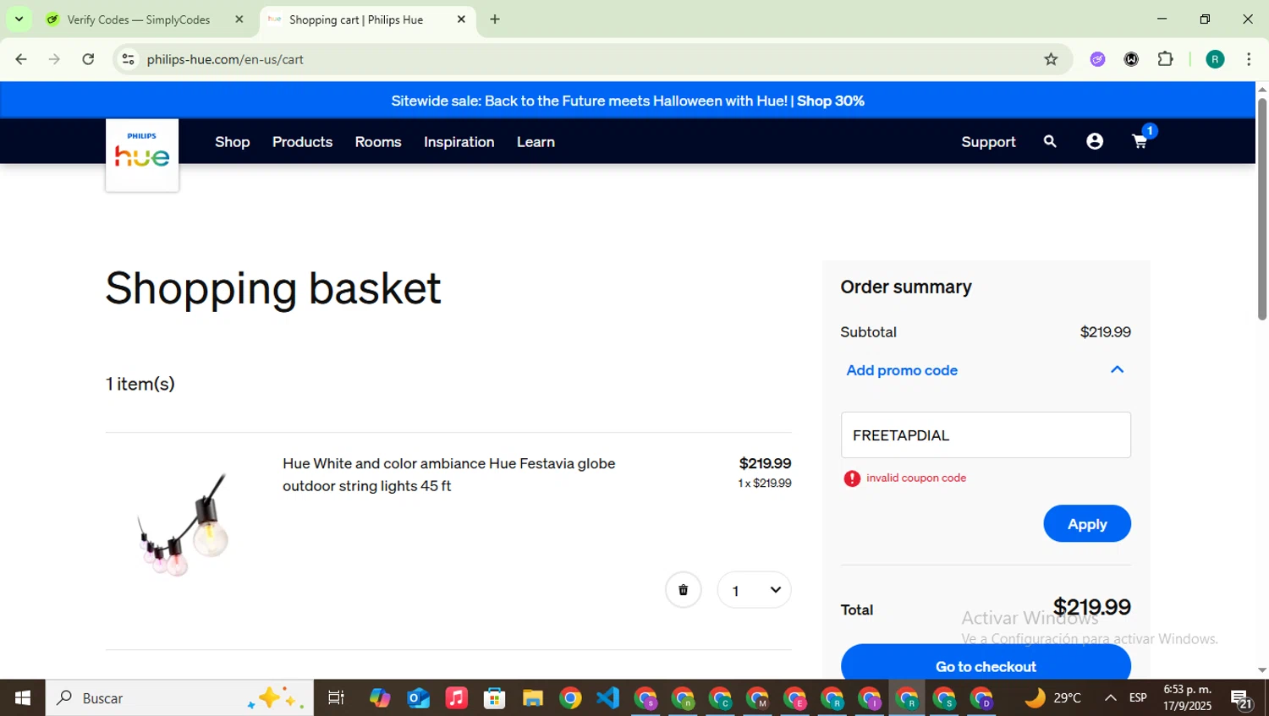The image size is (1269, 716).
Task: Open Visual Studio Code from taskbar
Action: [x=607, y=698]
